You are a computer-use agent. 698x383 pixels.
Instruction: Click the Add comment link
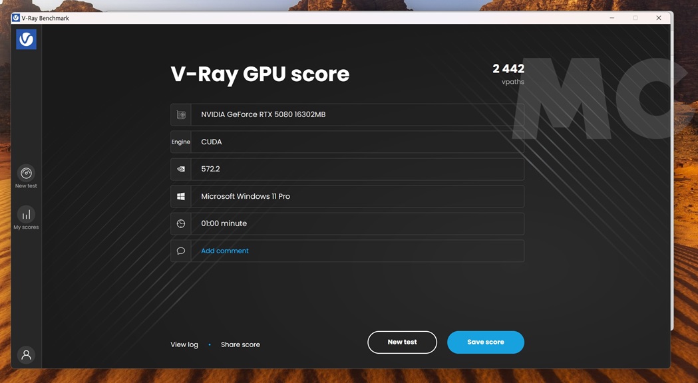coord(225,251)
